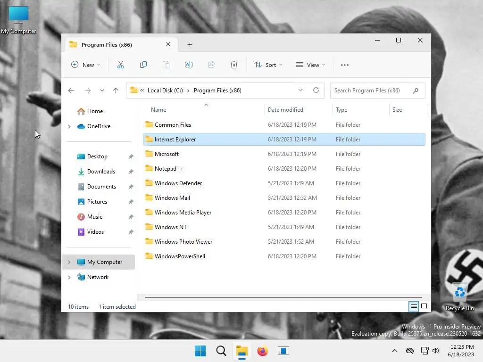Open the Sort dropdown menu
The image size is (483, 362).
click(x=268, y=65)
